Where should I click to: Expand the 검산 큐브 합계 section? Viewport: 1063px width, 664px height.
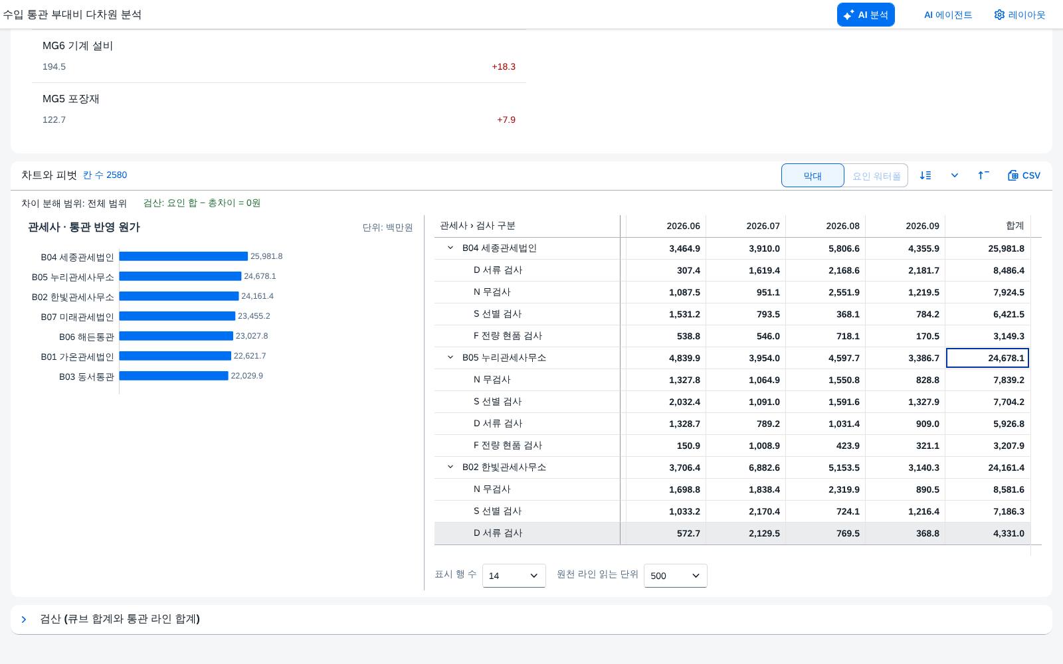(x=24, y=620)
